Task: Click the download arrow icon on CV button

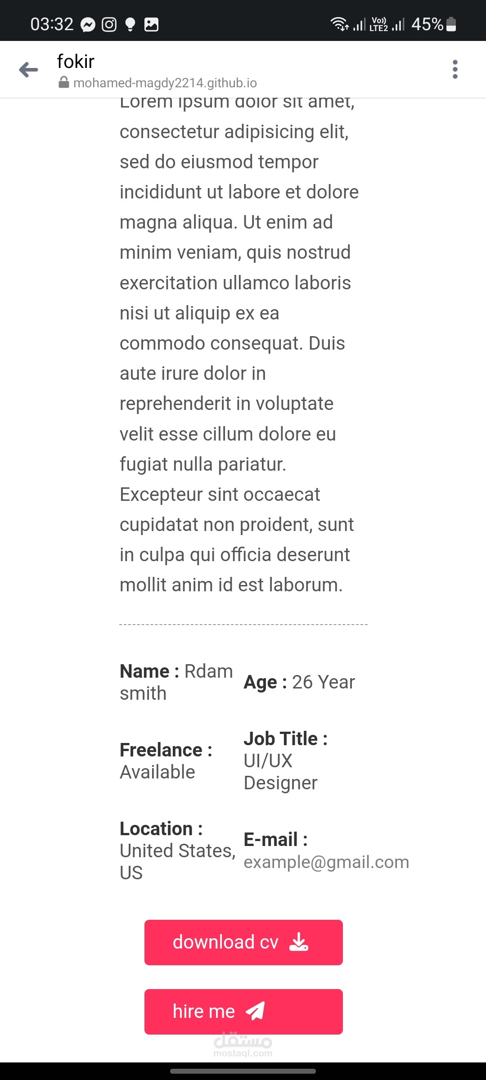Action: click(x=299, y=942)
